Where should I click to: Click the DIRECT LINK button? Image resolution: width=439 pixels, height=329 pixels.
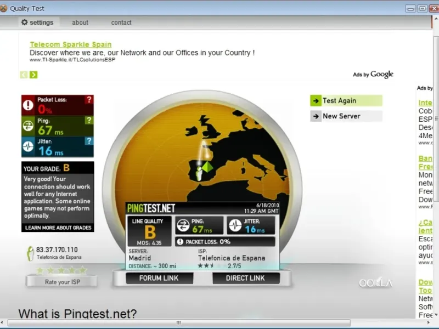pyautogui.click(x=246, y=278)
